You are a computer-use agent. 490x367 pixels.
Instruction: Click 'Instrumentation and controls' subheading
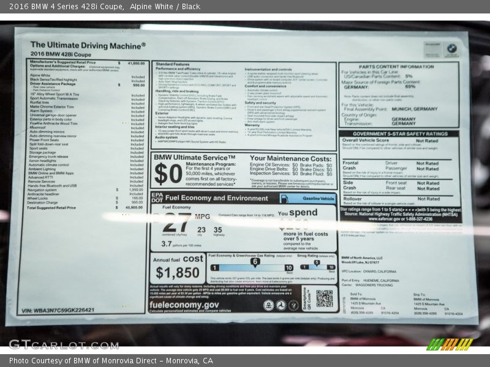pos(268,70)
